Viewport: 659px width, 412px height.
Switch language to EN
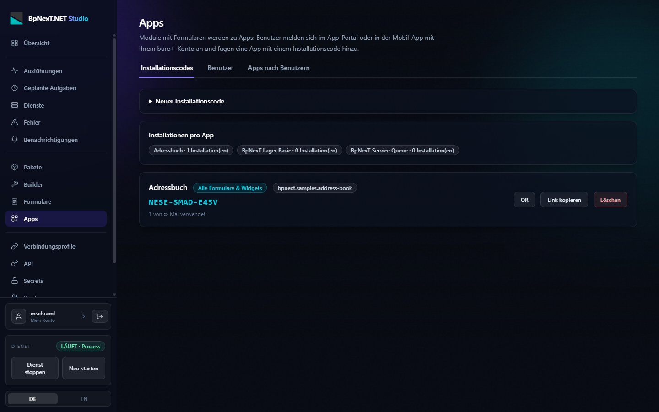84,399
